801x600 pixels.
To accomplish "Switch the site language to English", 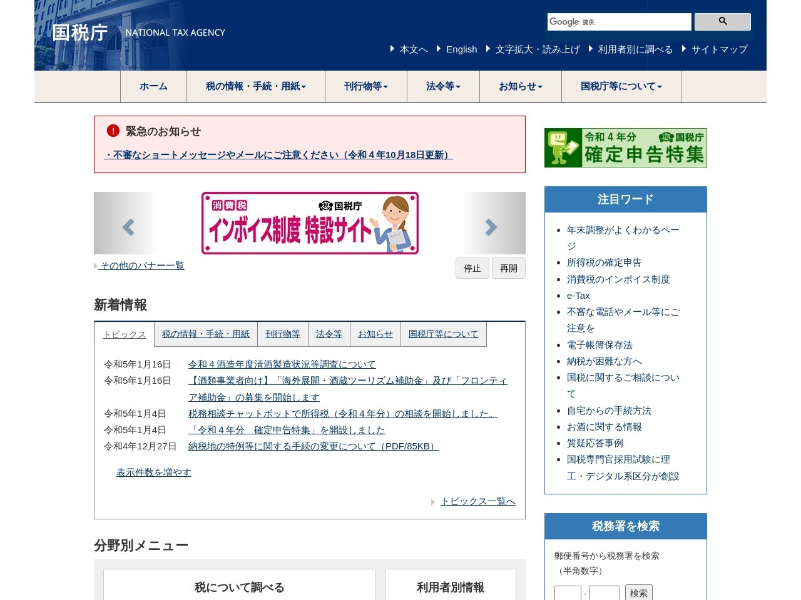I will [461, 49].
